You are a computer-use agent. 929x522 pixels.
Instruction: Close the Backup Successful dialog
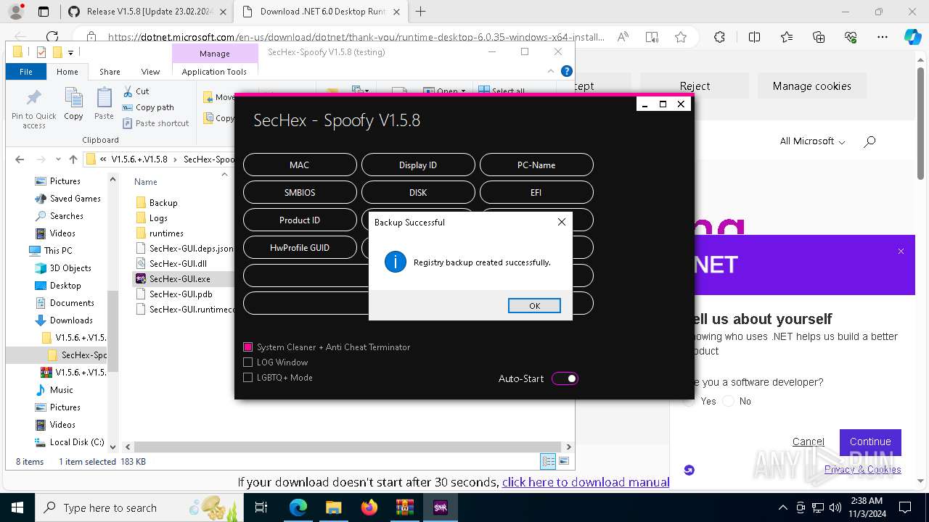[x=561, y=222]
